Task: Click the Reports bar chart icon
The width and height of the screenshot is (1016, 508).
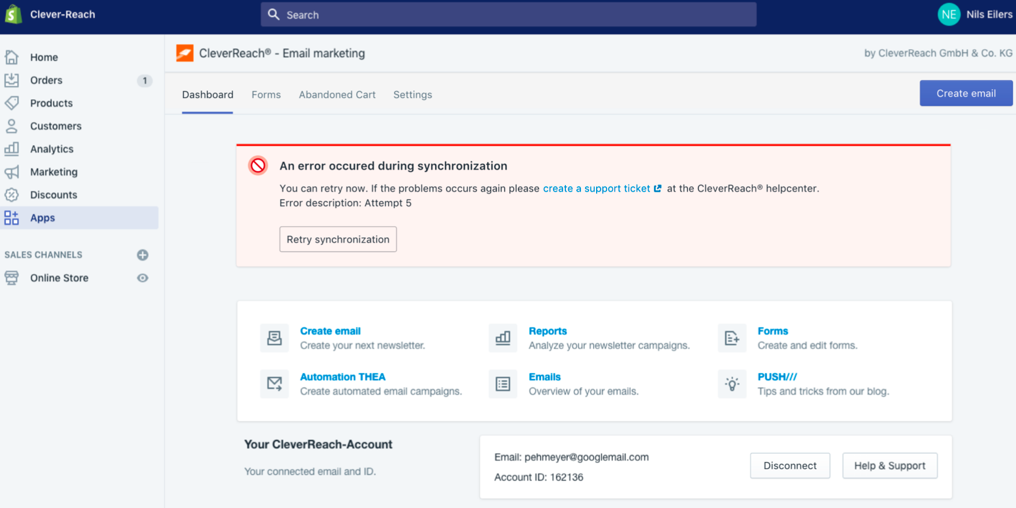Action: [x=503, y=338]
